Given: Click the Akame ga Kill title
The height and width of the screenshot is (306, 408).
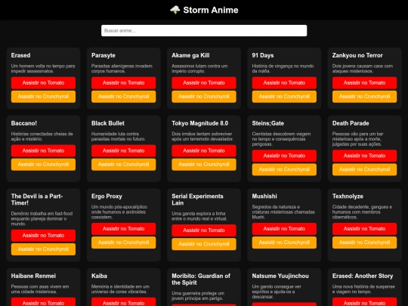Looking at the screenshot, I should coord(190,55).
